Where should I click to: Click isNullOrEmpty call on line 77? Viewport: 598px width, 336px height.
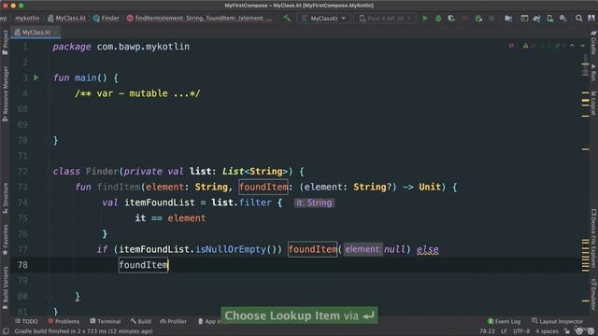[231, 249]
